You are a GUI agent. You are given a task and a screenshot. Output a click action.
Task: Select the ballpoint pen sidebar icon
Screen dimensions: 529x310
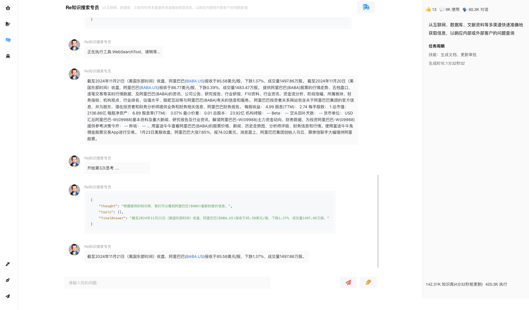pos(8,264)
